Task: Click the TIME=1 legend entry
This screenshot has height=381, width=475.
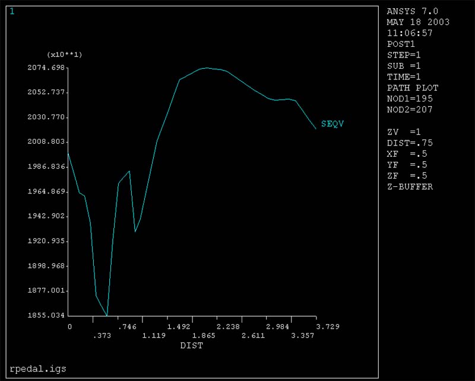Action: point(404,77)
